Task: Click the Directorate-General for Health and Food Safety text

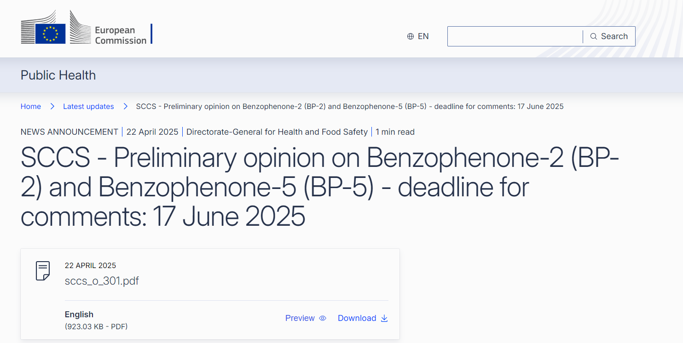Action: pos(277,132)
